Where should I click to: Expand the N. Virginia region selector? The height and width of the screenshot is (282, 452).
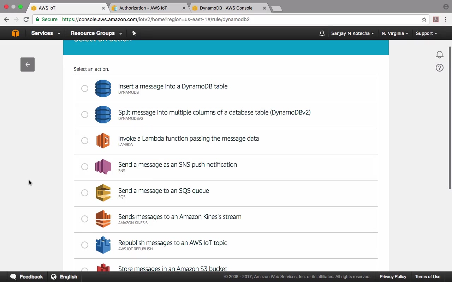(x=395, y=33)
